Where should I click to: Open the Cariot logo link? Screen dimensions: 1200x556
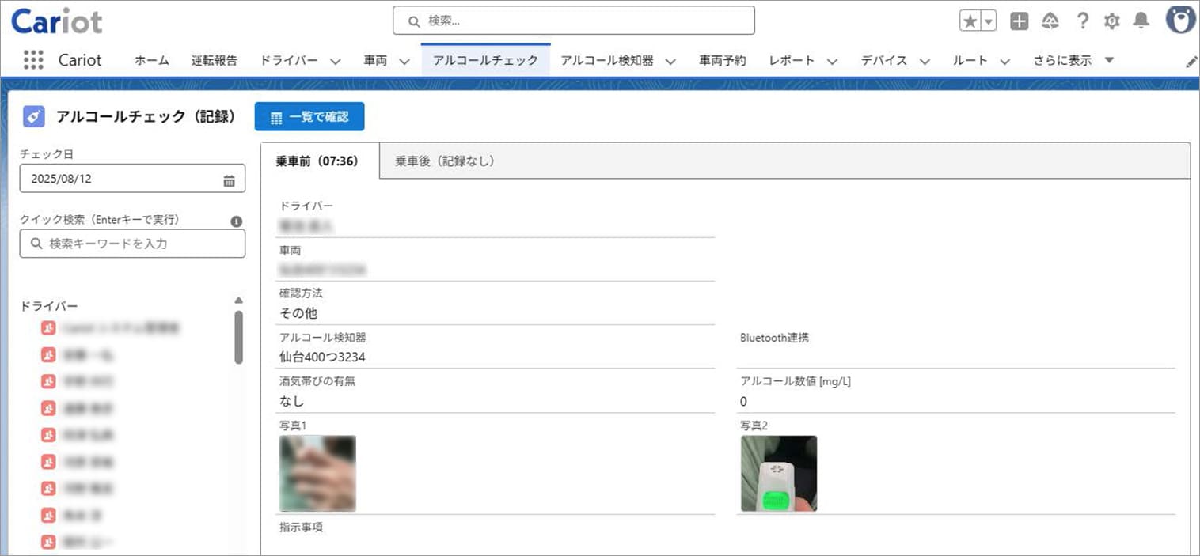tap(55, 21)
